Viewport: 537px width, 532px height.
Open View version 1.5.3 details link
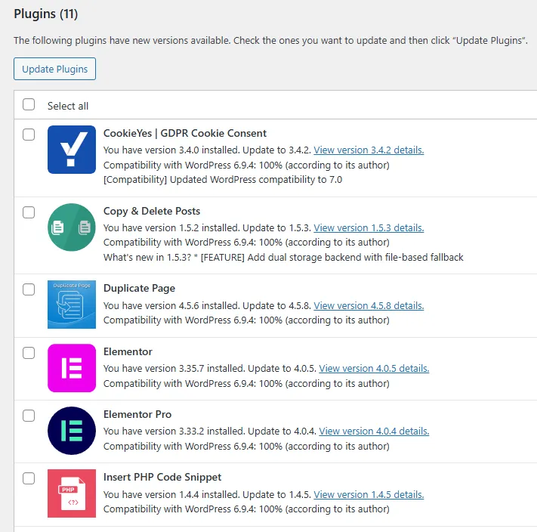pyautogui.click(x=369, y=227)
